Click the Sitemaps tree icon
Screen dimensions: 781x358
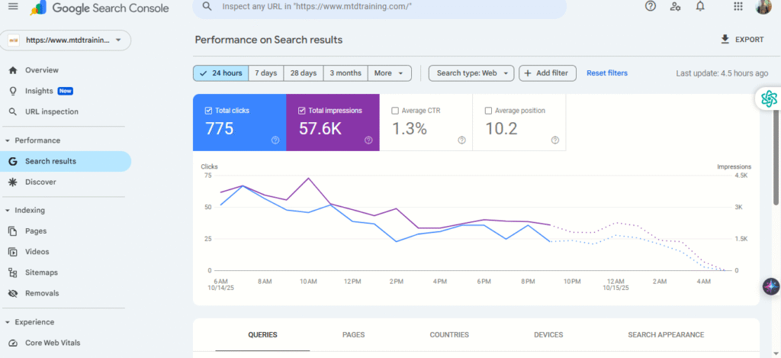[14, 273]
